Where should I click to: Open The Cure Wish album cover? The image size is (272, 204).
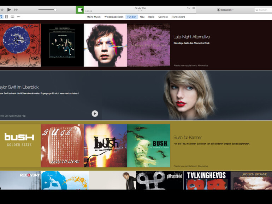point(20,45)
